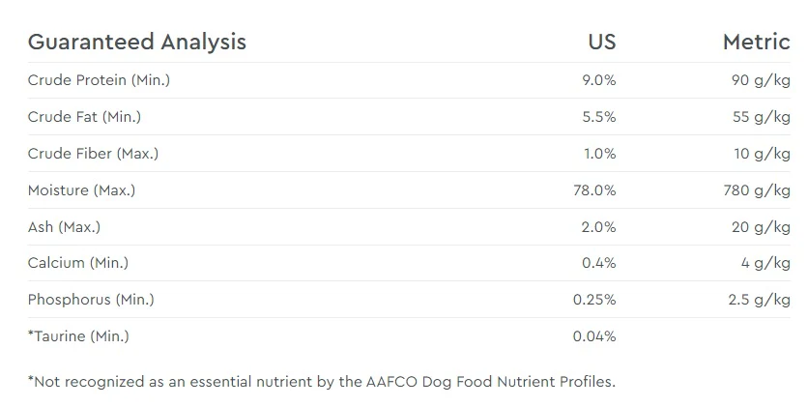808x407 pixels.
Task: Click the 78.0% moisture value
Action: [594, 190]
